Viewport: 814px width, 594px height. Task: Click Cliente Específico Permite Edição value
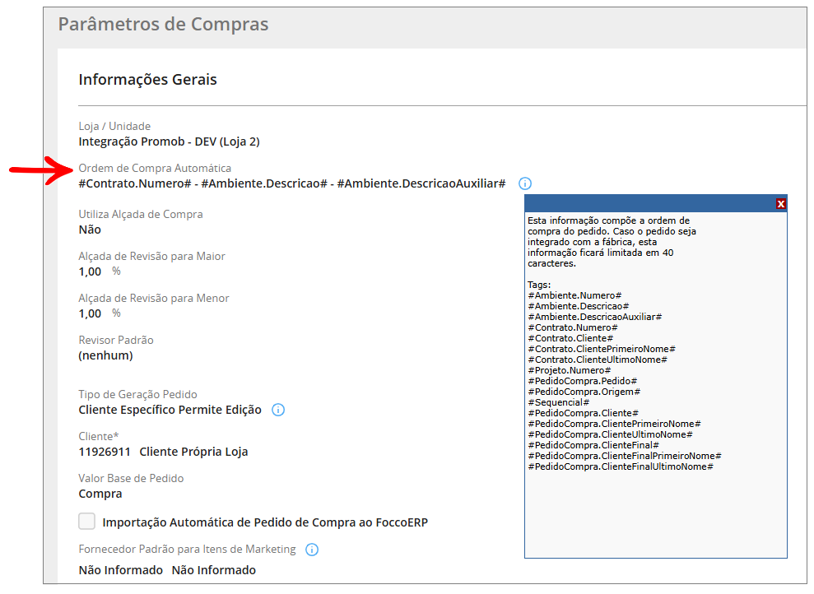170,410
